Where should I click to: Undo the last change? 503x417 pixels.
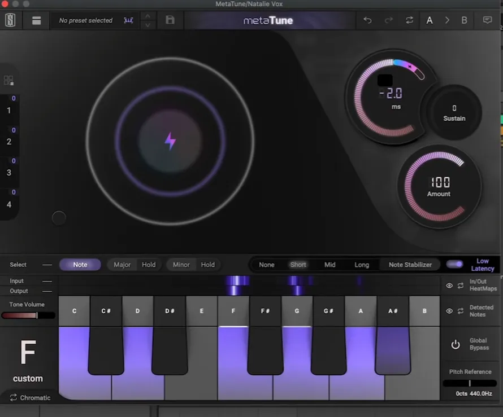click(x=367, y=20)
